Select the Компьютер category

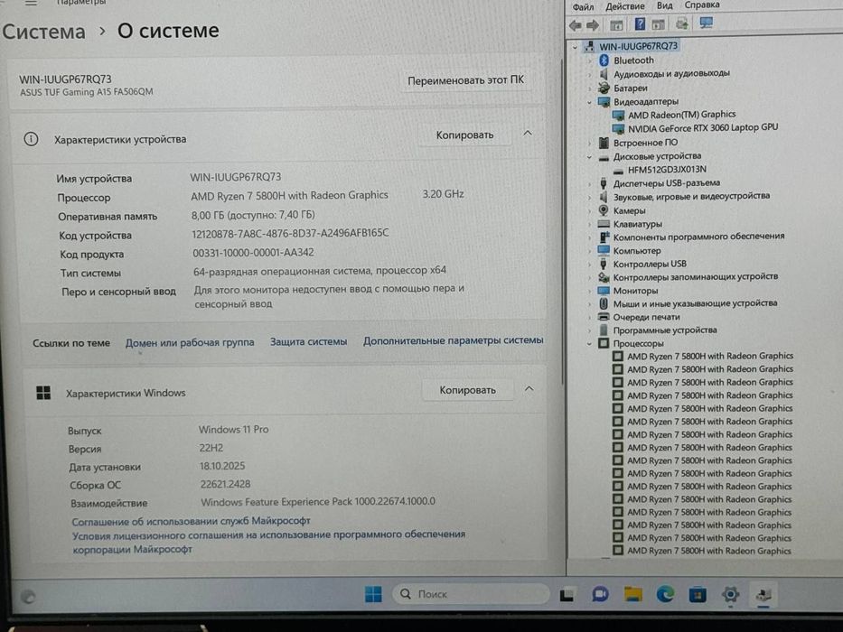click(637, 250)
